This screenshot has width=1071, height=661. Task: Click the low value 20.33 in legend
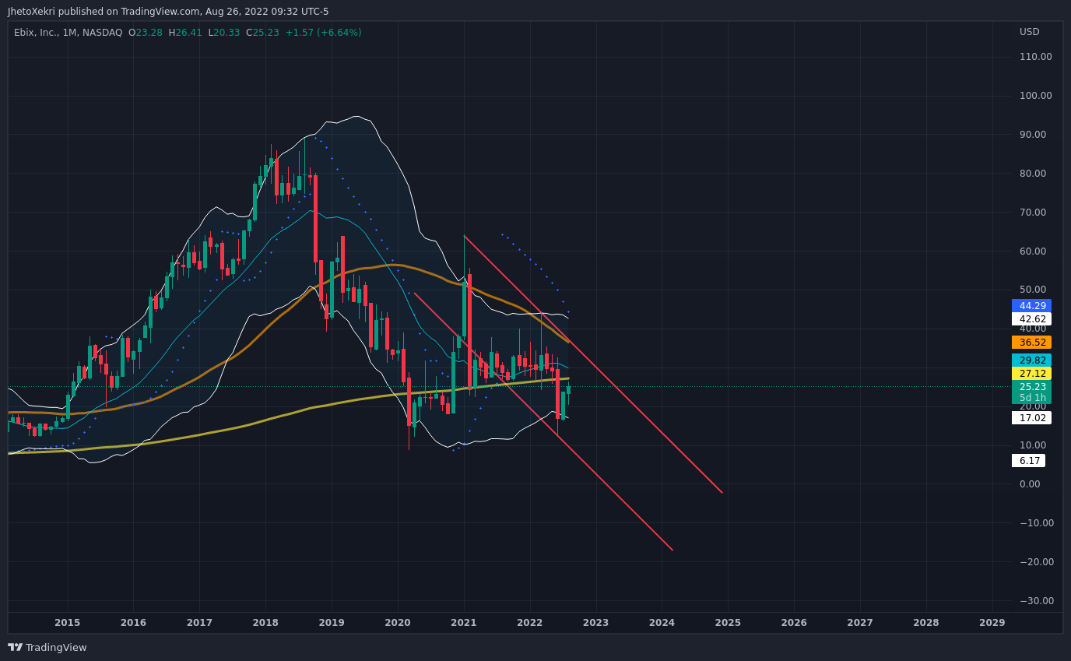click(x=226, y=33)
